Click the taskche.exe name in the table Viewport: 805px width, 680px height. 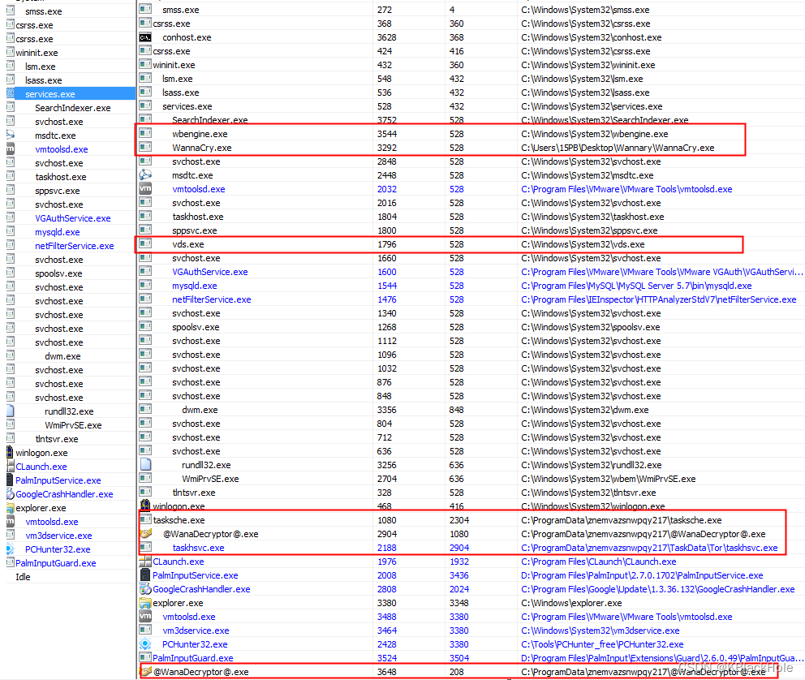point(179,520)
